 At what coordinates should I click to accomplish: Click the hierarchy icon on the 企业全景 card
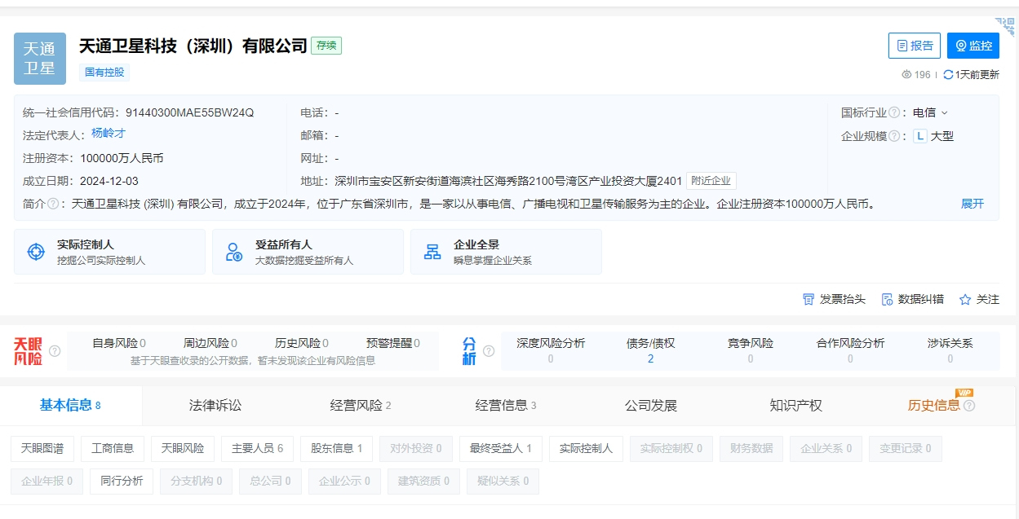coord(432,252)
